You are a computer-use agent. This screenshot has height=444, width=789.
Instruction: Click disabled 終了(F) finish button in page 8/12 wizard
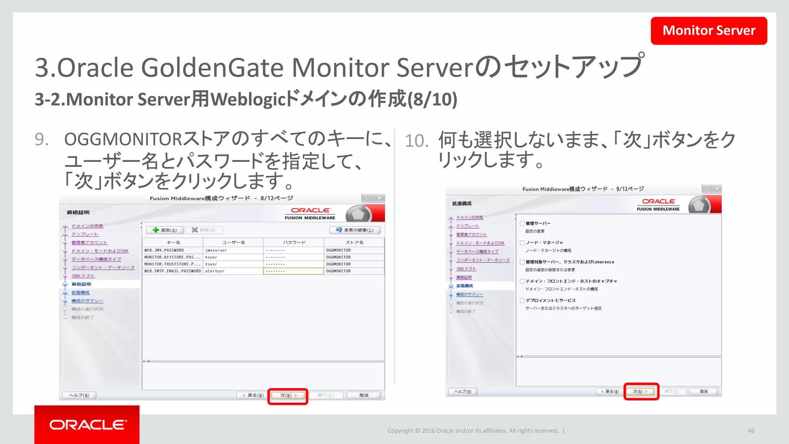326,395
